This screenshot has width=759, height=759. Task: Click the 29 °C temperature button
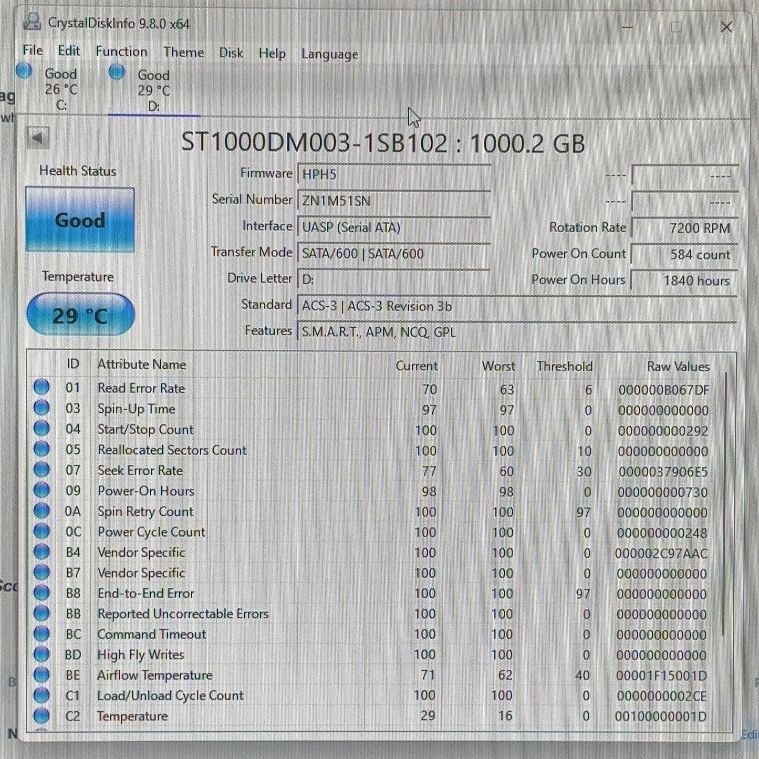(x=80, y=315)
